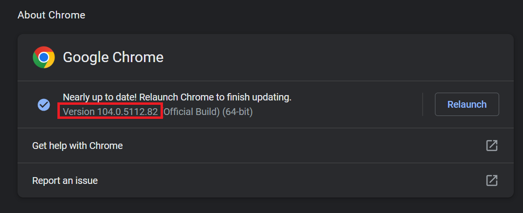Open the Report an issue link
This screenshot has height=213, width=523.
65,180
